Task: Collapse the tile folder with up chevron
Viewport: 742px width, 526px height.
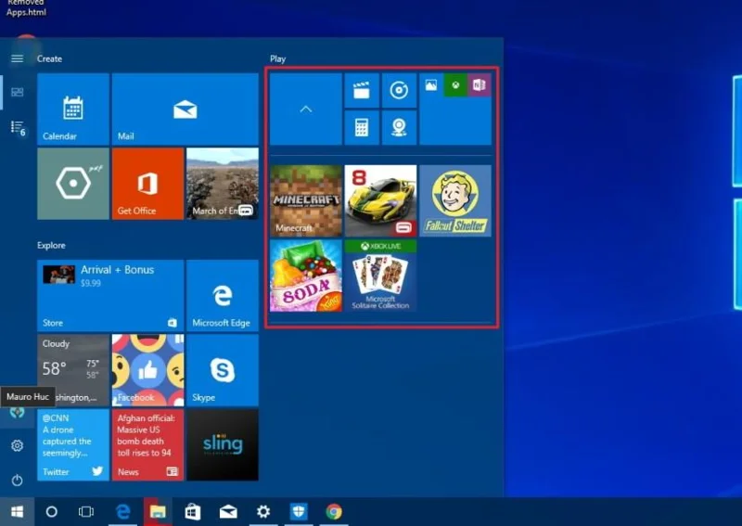Action: point(306,109)
